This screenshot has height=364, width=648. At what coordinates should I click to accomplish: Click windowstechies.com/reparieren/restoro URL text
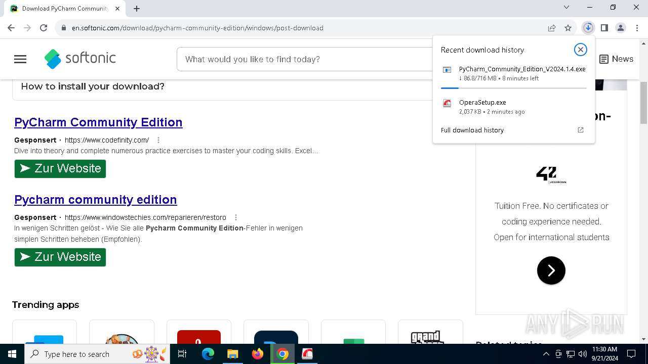click(x=145, y=217)
